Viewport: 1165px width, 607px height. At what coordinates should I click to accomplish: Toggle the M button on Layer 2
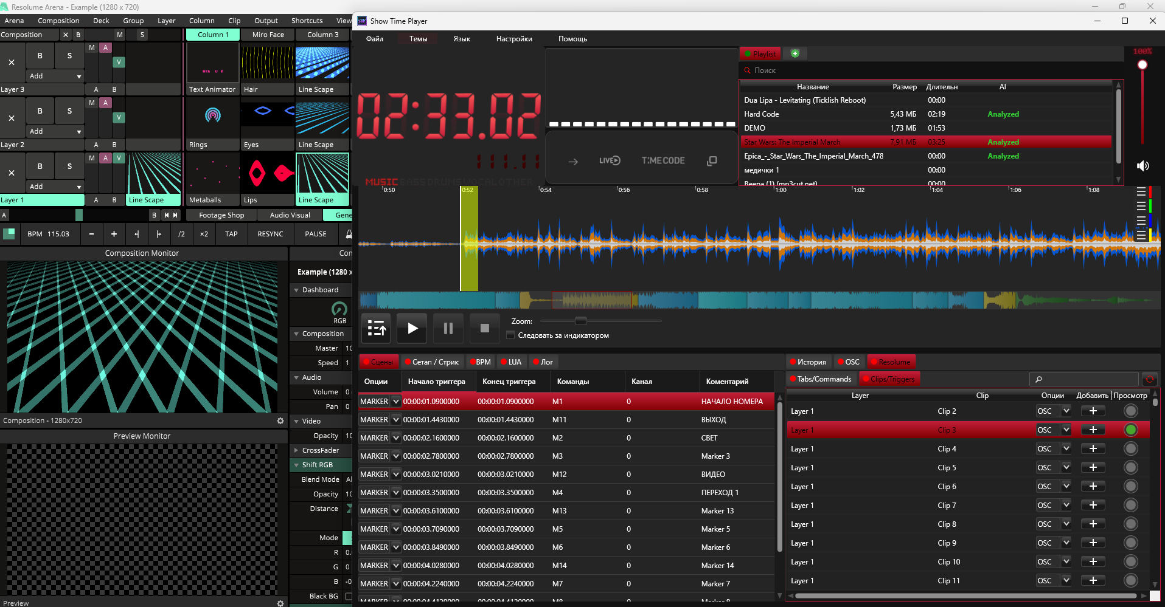[x=92, y=103]
